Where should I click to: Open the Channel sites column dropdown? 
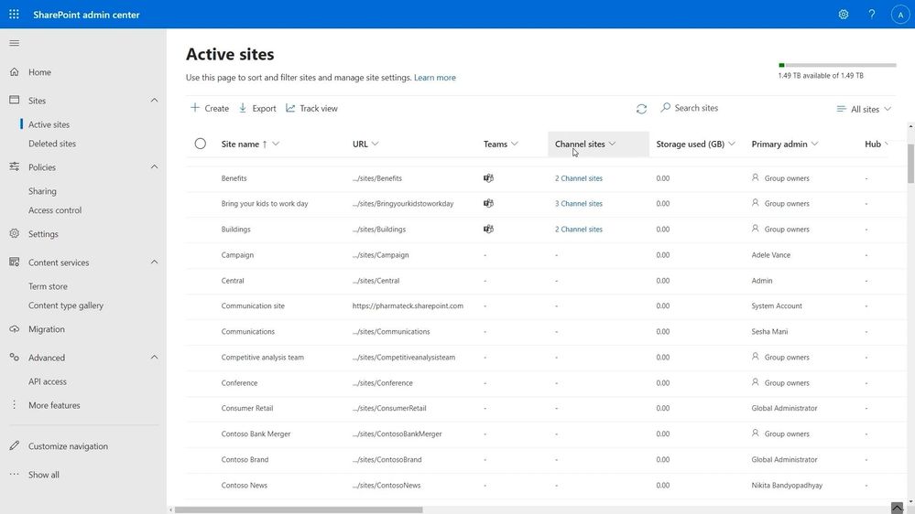[612, 144]
